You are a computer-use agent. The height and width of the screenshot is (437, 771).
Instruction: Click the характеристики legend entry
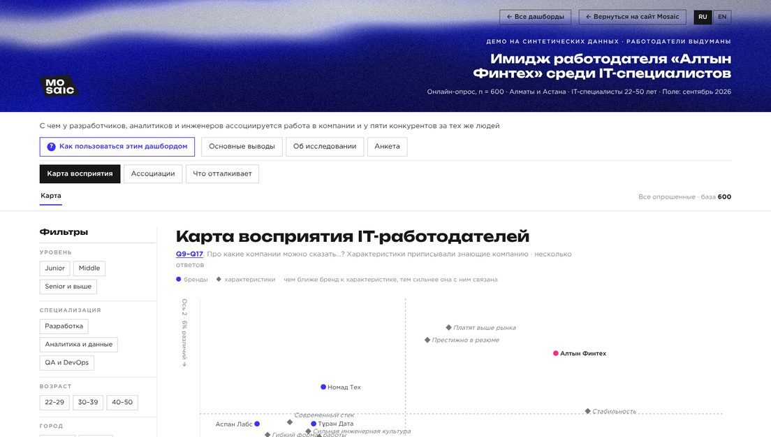[246, 280]
